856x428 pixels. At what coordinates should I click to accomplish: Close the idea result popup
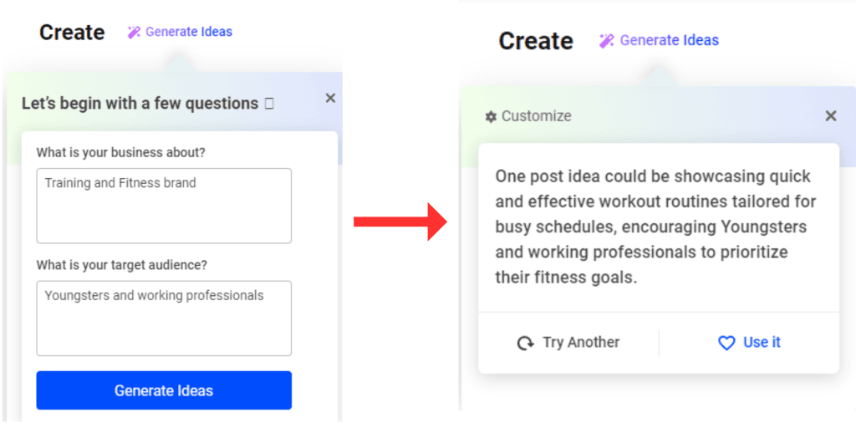(830, 116)
